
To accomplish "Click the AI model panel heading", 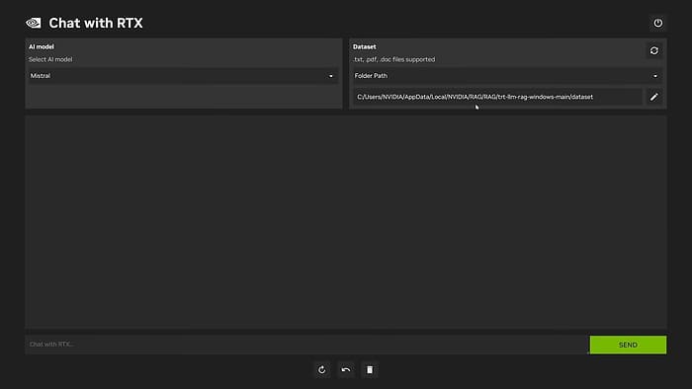I will [x=42, y=46].
